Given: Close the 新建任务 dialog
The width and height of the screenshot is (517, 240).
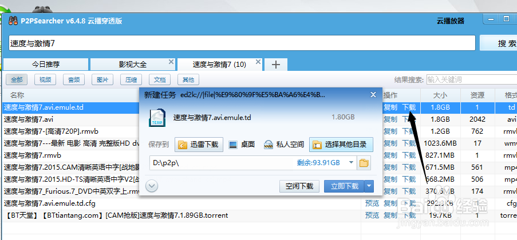Looking at the screenshot, I should point(373,95).
